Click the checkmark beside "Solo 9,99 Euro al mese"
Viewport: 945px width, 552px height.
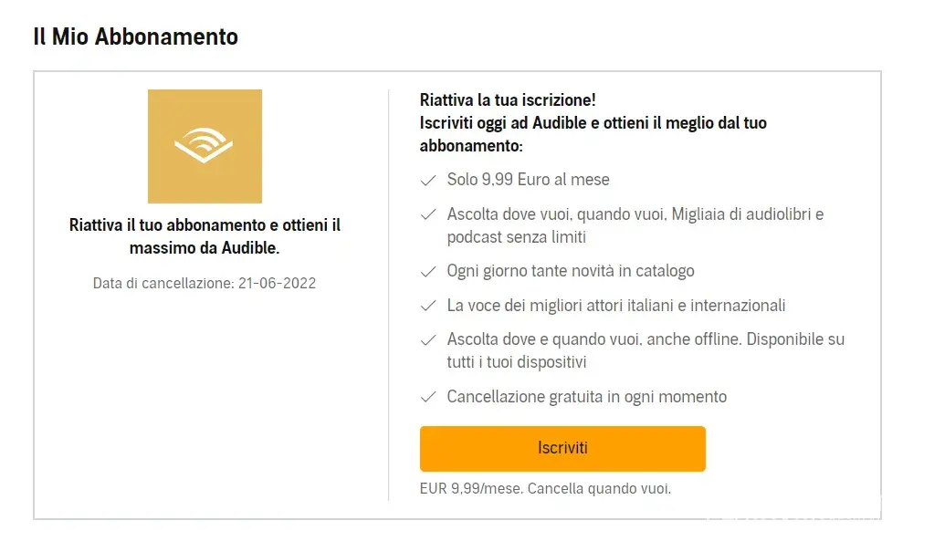427,181
